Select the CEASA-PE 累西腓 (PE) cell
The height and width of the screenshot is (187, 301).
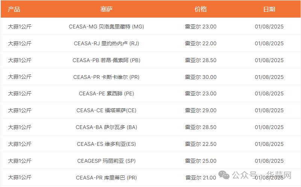tap(106, 93)
